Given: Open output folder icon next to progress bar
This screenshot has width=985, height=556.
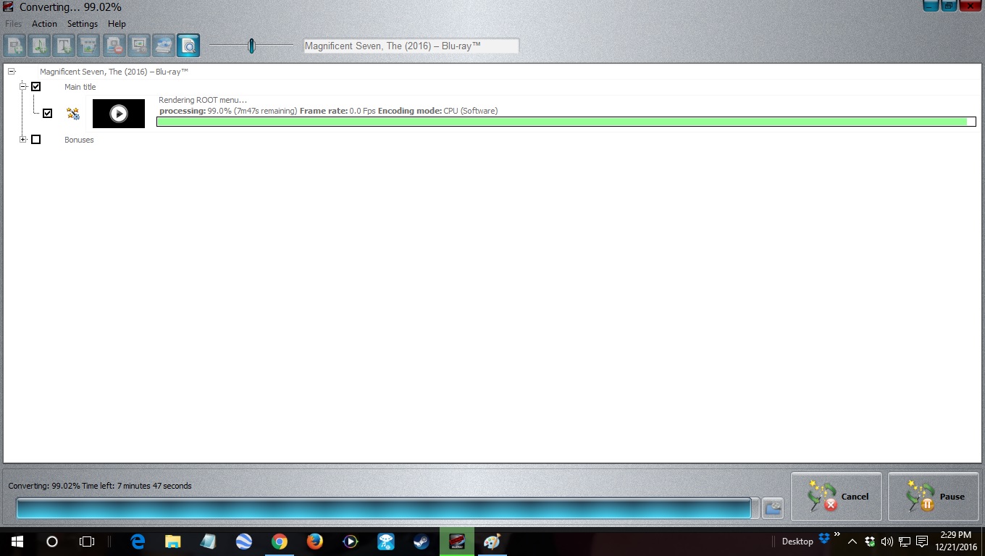Looking at the screenshot, I should 773,508.
